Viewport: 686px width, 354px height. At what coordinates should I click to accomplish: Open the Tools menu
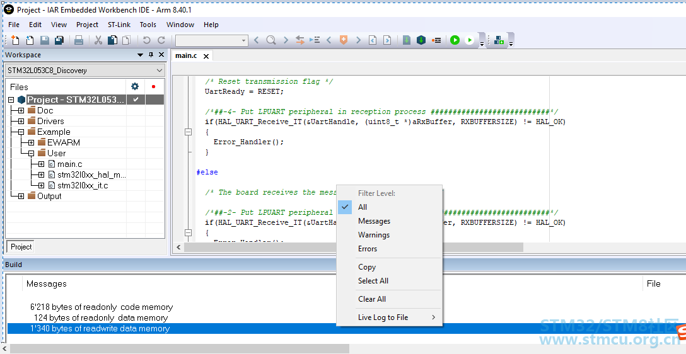(148, 25)
